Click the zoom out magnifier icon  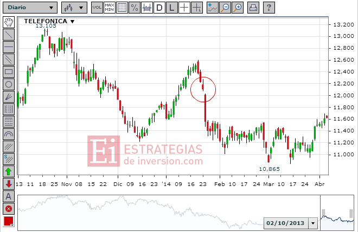tap(225, 8)
